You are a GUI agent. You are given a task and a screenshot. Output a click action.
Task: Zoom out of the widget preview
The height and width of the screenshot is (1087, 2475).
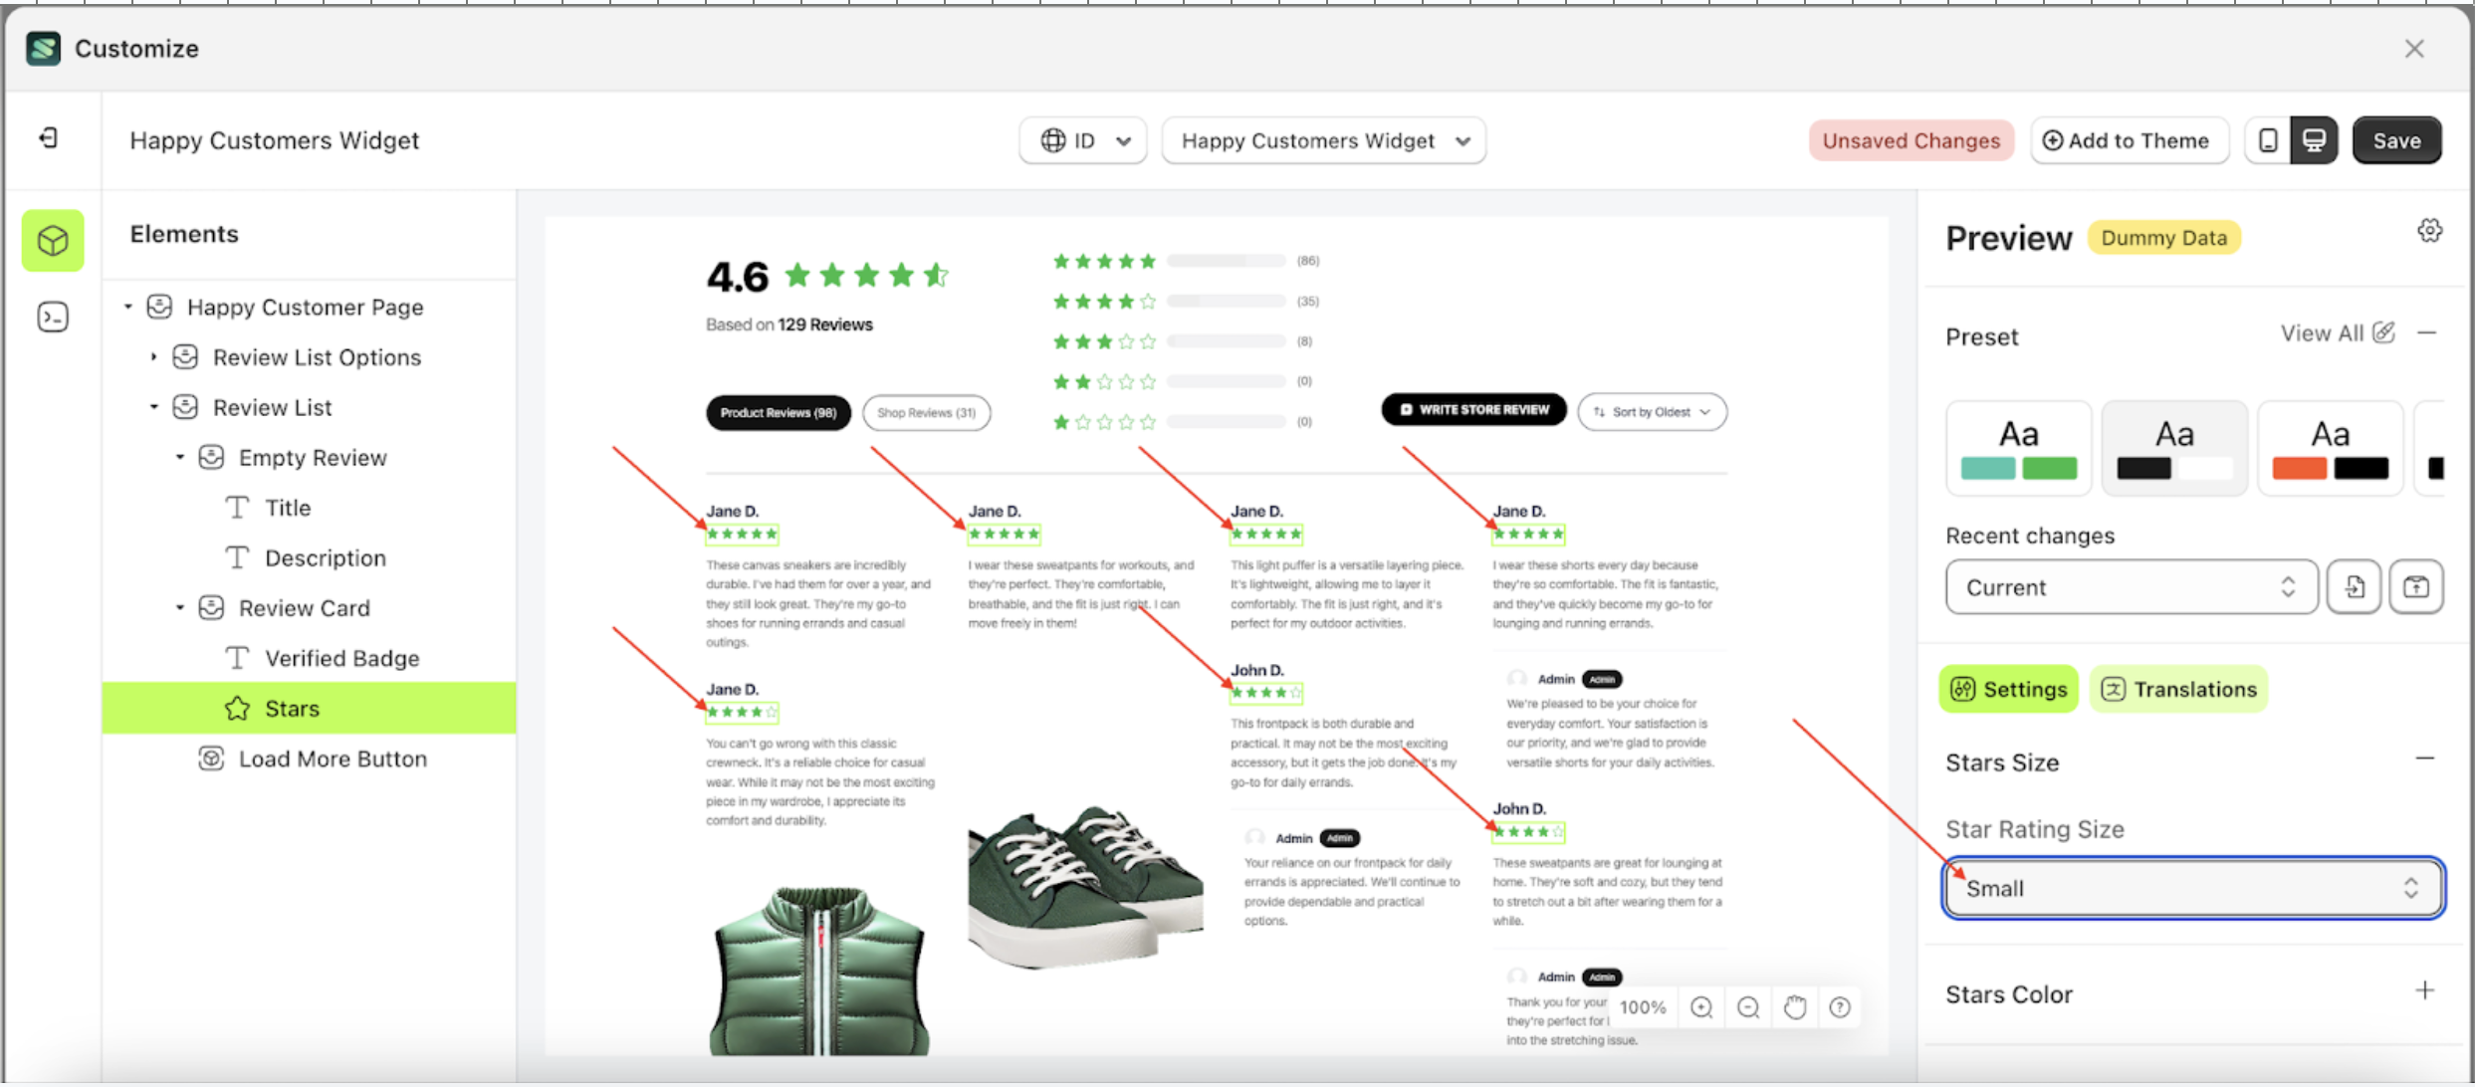(x=1748, y=1007)
